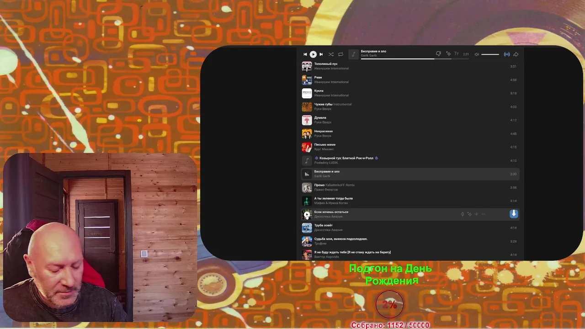
Task: Click Собрано: 1152 / 50000 counter
Action: click(390, 325)
